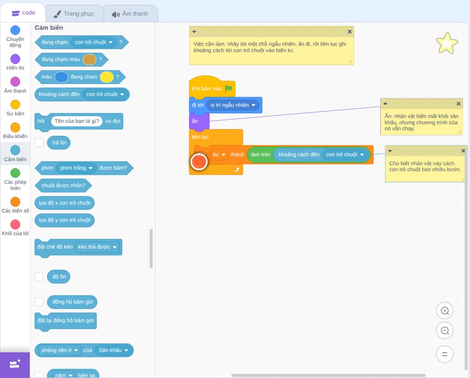Reset workspace zoom with equals button
This screenshot has height=378, width=470.
click(x=445, y=355)
